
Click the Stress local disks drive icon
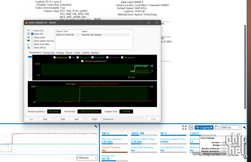click(28, 44)
